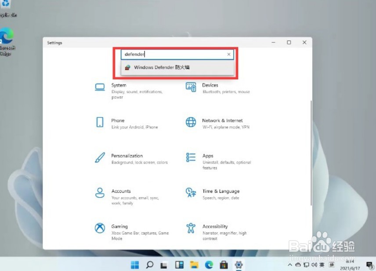Click the OneDrive cloud tray icon
Screen dimensions: 376x271
(x=298, y=265)
